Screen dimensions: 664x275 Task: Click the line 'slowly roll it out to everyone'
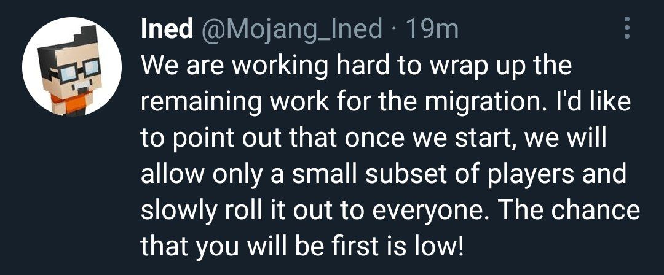coord(391,211)
